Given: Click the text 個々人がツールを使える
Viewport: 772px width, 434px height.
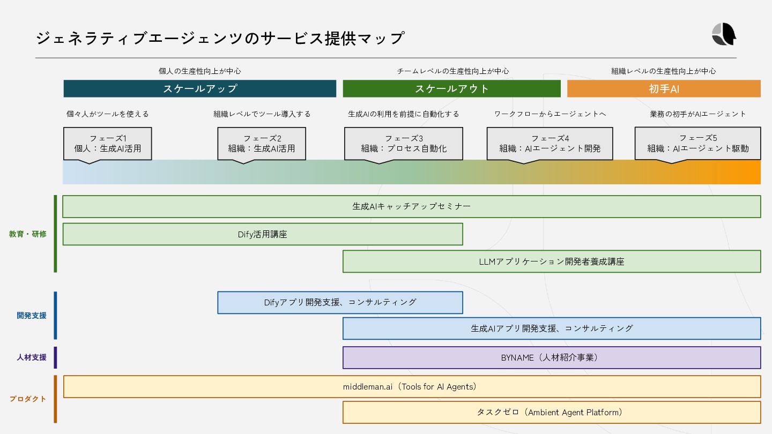Looking at the screenshot, I should [108, 114].
